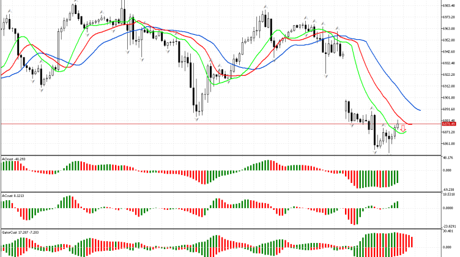Select the red Alligator teeth line's right end

pos(412,124)
